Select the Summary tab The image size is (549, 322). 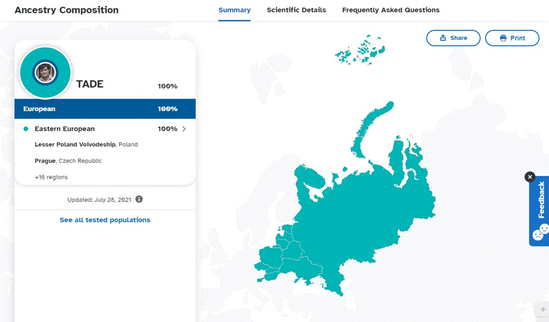point(234,10)
